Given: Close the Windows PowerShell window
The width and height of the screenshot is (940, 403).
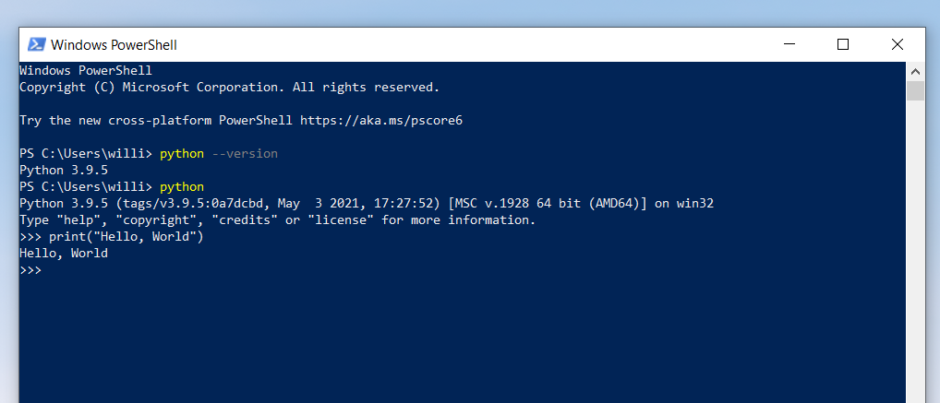Looking at the screenshot, I should 897,44.
